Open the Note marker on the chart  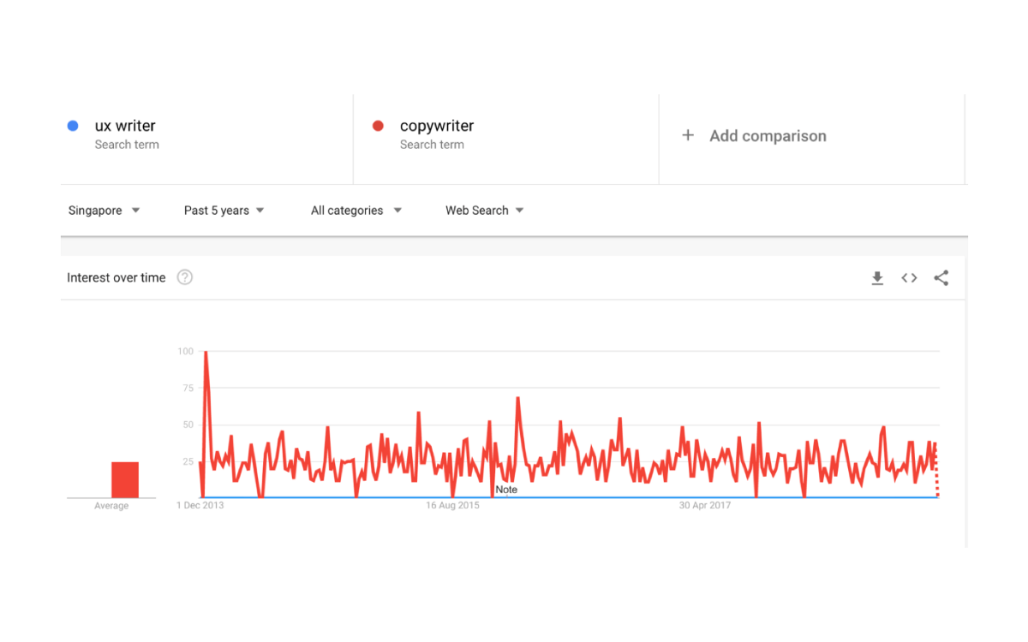click(x=506, y=490)
